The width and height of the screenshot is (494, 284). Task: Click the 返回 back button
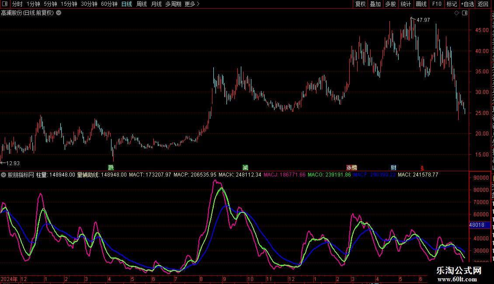click(483, 4)
